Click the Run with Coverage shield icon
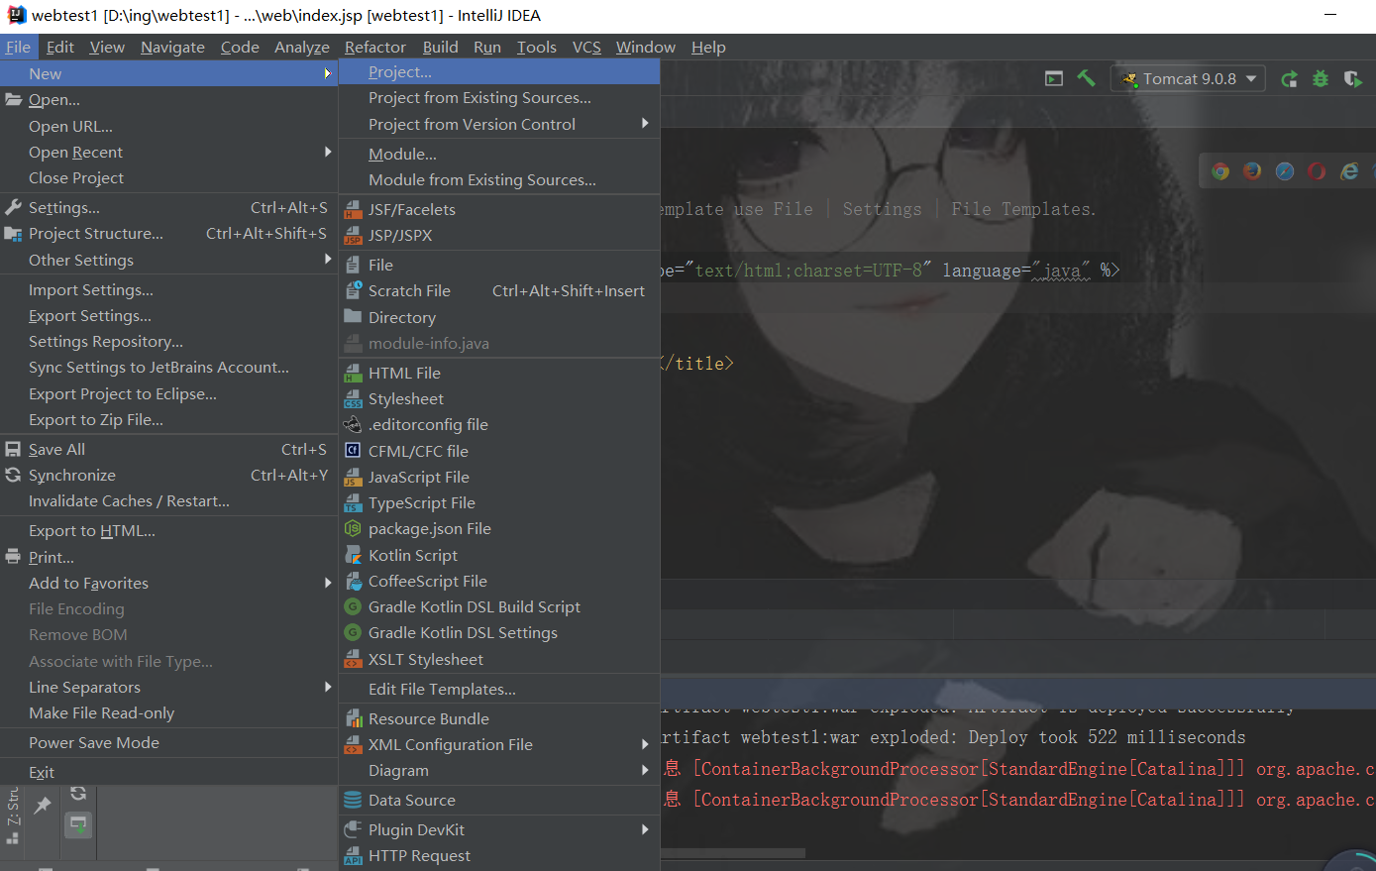The width and height of the screenshot is (1376, 871). [1352, 79]
